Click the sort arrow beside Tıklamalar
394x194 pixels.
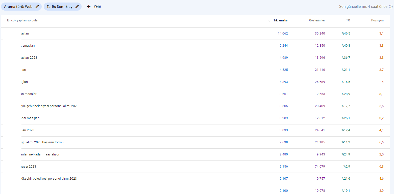point(270,20)
